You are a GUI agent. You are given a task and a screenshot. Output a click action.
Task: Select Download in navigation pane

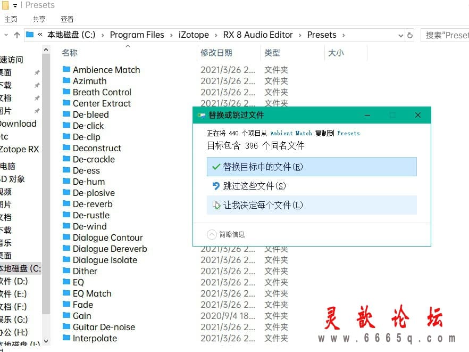pos(18,124)
